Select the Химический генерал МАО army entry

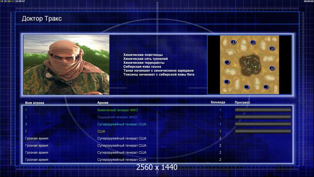[118, 110]
